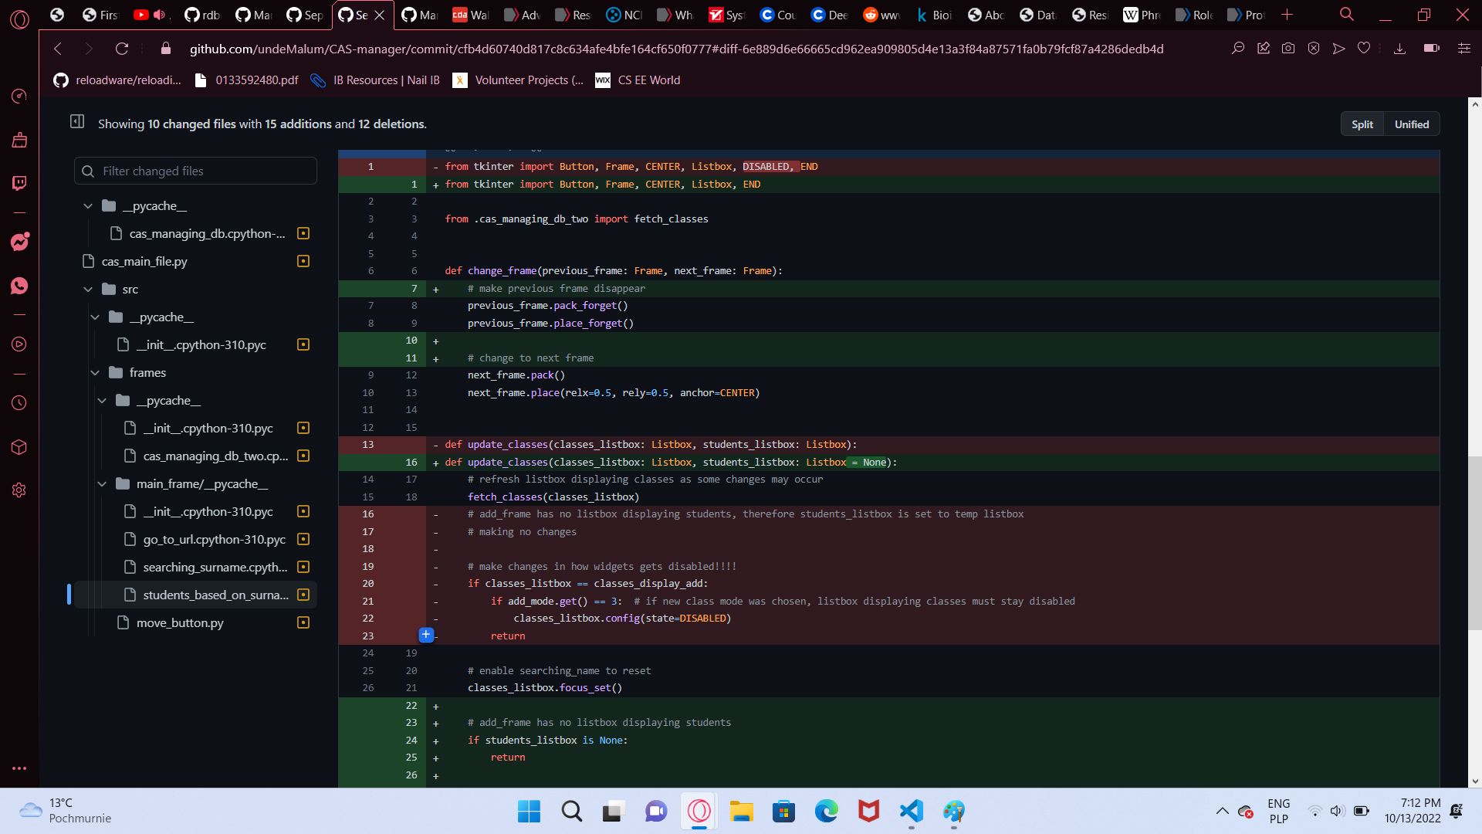Open Volunteer Projects bookmark
Screen dimensions: 1482x834
[x=519, y=80]
